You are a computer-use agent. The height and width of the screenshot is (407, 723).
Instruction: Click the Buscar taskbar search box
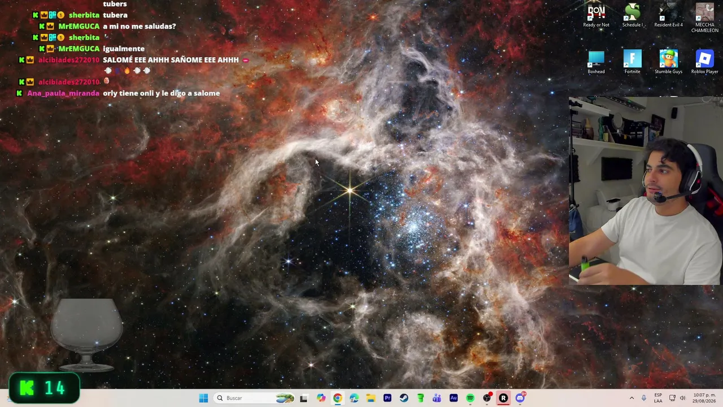click(255, 398)
